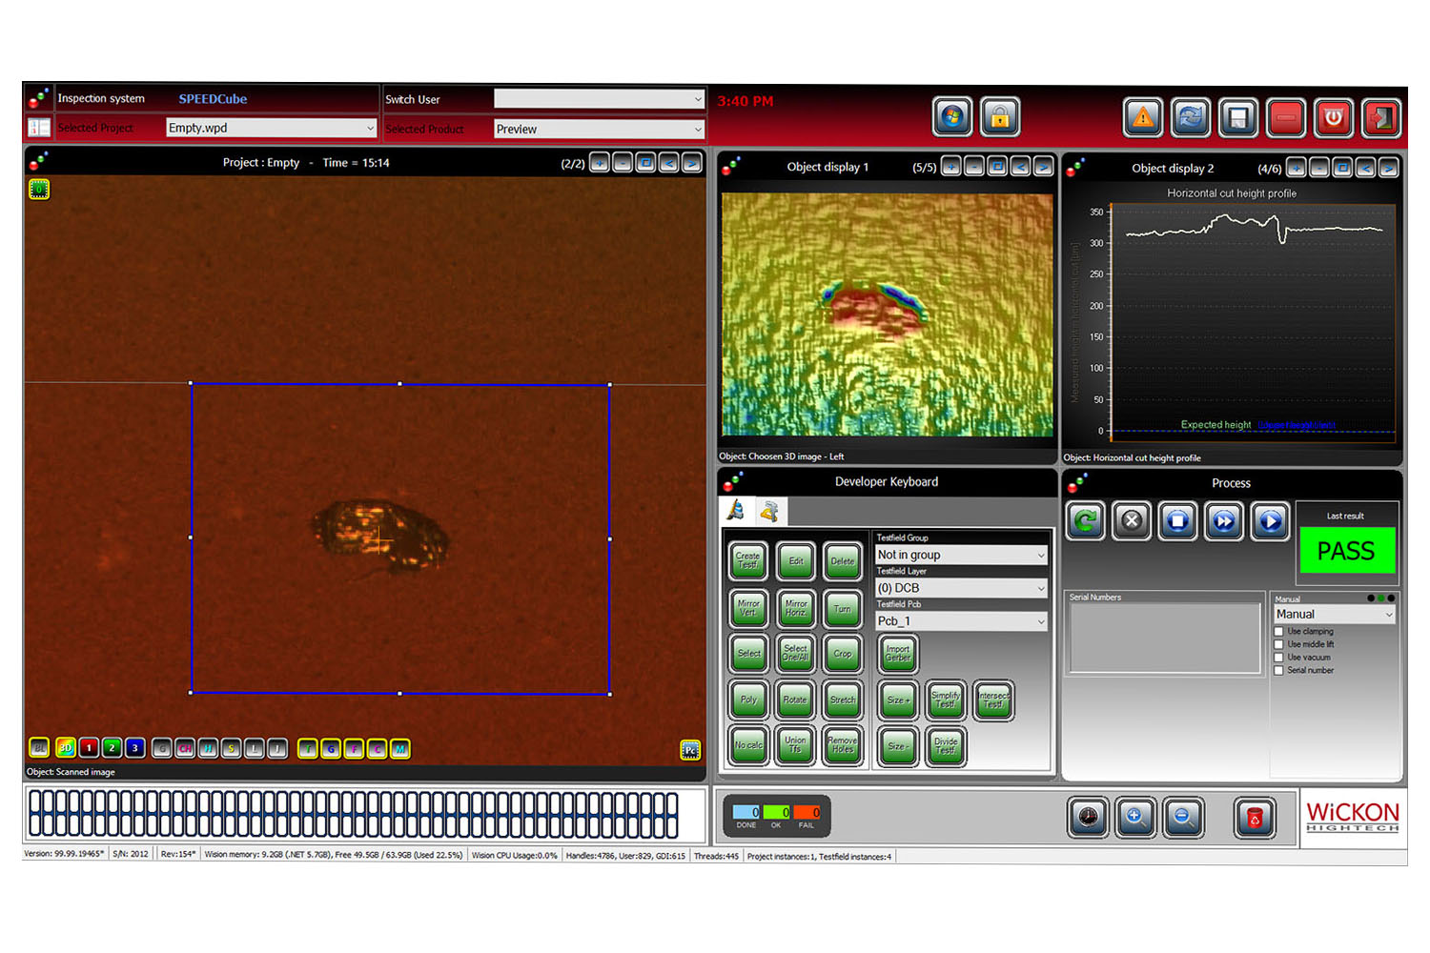Viewport: 1430px width, 953px height.
Task: Click inside the Serial Numbers list box
Action: [x=1163, y=637]
